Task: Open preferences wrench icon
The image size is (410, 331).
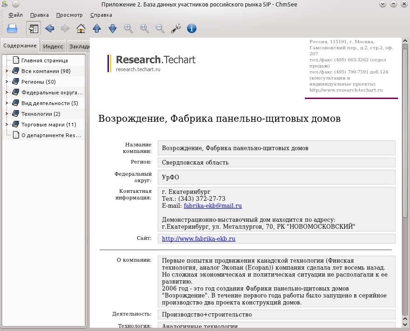Action: [x=176, y=28]
